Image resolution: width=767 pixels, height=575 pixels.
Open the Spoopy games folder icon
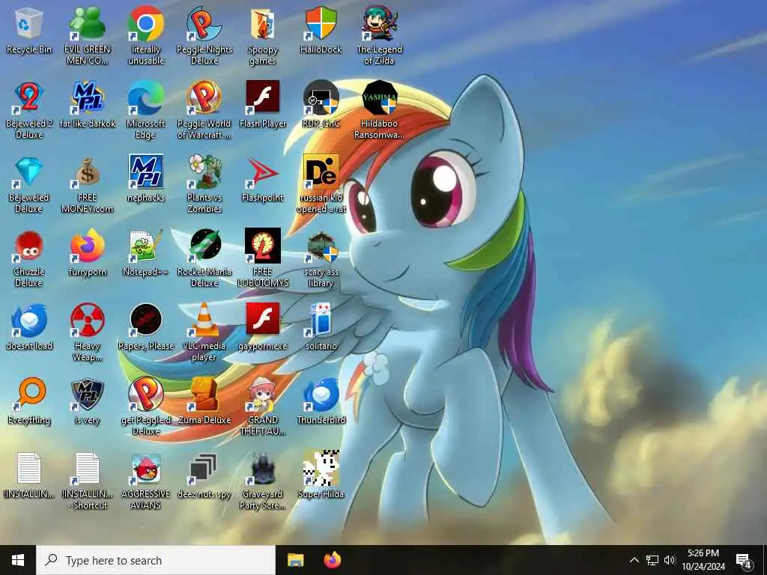click(263, 24)
